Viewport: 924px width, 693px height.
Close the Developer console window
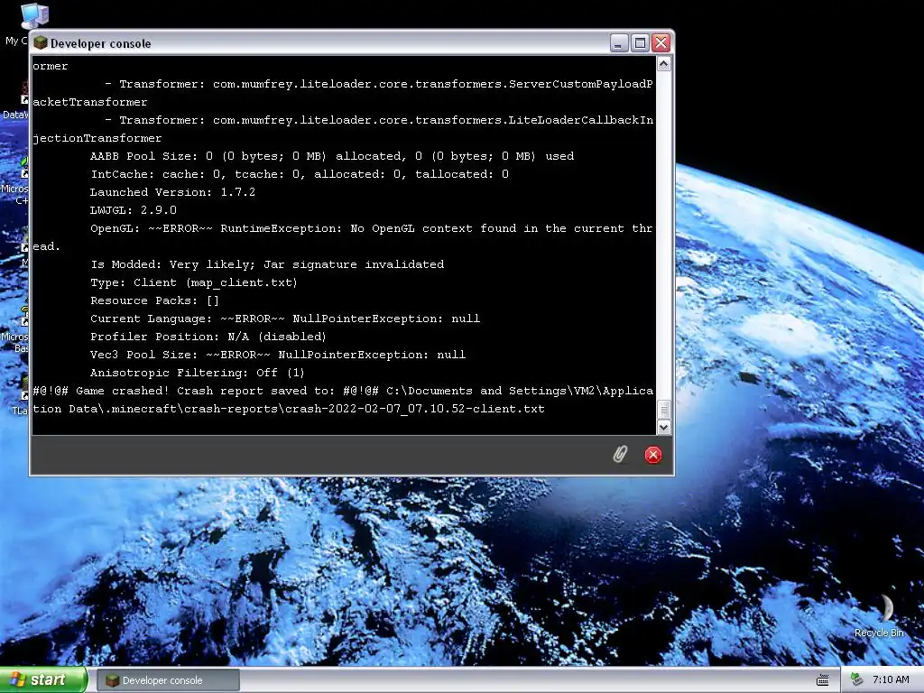click(661, 43)
